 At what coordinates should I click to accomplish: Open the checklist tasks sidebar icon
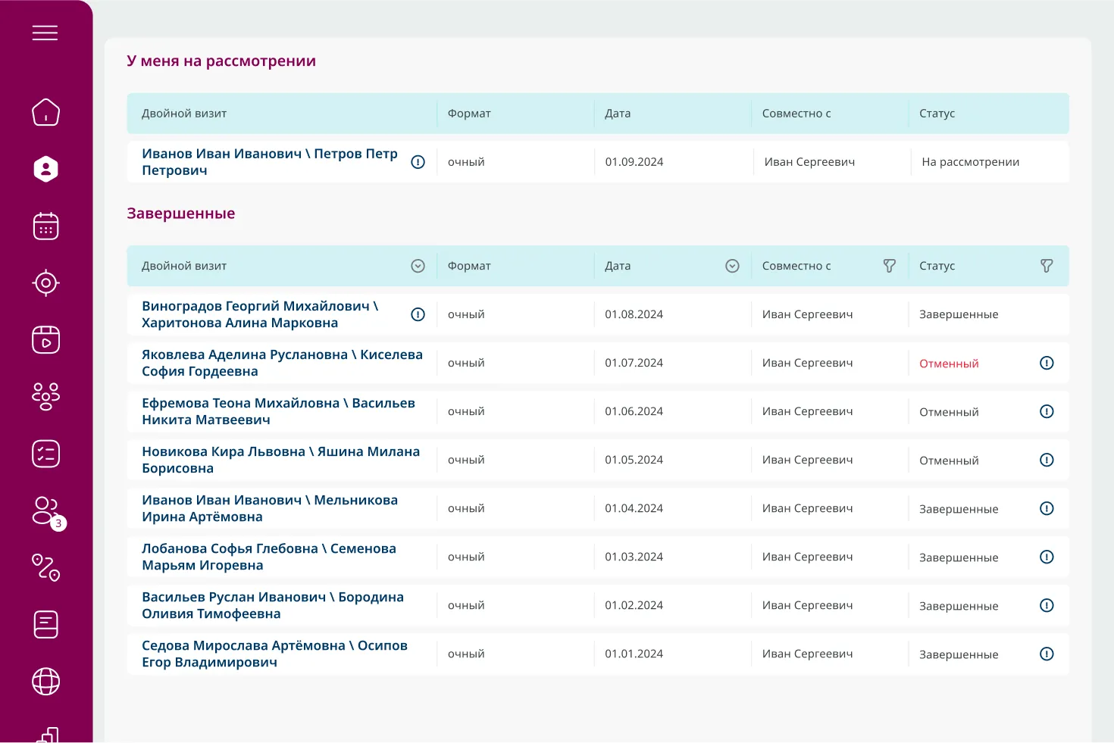tap(45, 454)
